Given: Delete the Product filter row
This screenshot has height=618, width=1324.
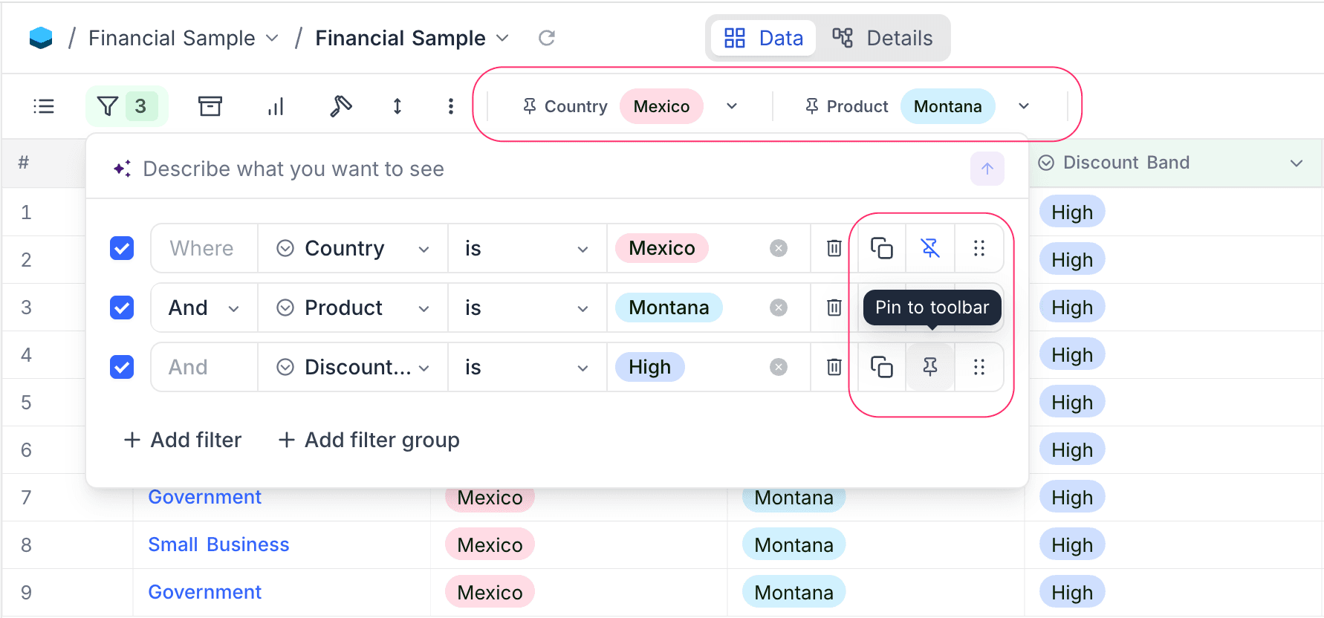Looking at the screenshot, I should (x=834, y=308).
